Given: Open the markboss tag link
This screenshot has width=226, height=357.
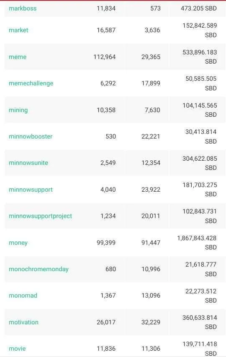Looking at the screenshot, I should 23,8.
